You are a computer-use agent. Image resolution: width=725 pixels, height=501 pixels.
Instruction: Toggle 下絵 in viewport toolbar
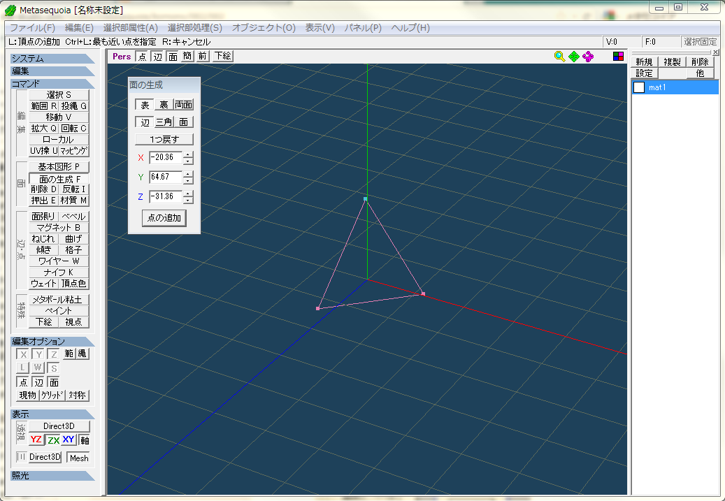click(x=223, y=57)
